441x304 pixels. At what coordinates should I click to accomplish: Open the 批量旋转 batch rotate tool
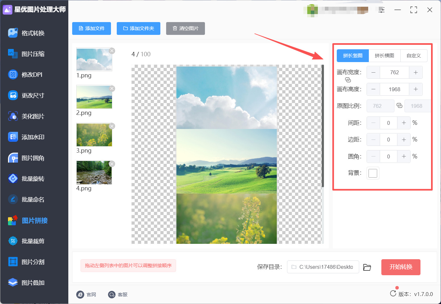pos(26,179)
